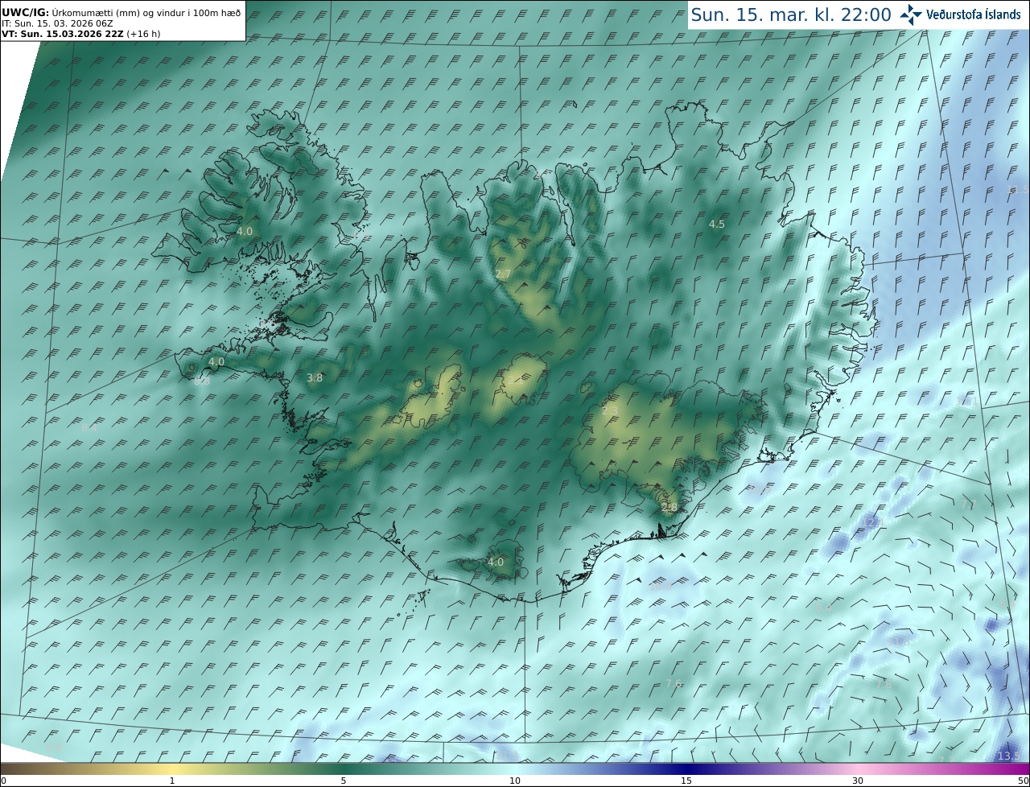
Task: Click the Veðurstofa Íslands logo
Action: 959,14
